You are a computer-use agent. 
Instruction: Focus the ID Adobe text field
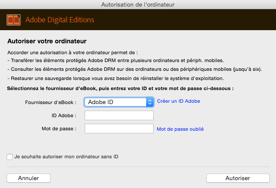click(119, 115)
